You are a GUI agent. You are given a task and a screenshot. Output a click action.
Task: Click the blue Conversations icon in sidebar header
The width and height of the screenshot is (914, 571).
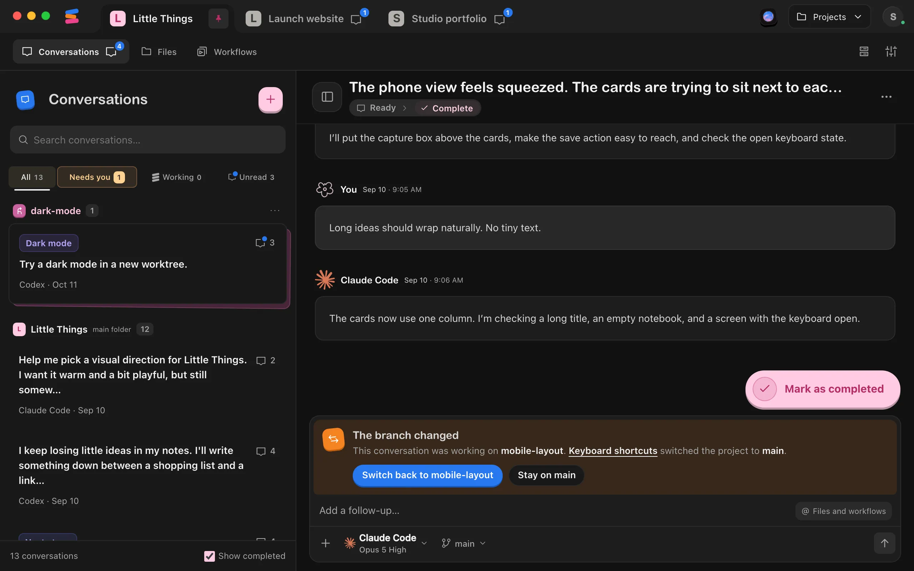click(x=25, y=100)
